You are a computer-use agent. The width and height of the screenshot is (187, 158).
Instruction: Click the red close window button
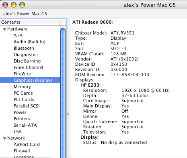(x=5, y=5)
